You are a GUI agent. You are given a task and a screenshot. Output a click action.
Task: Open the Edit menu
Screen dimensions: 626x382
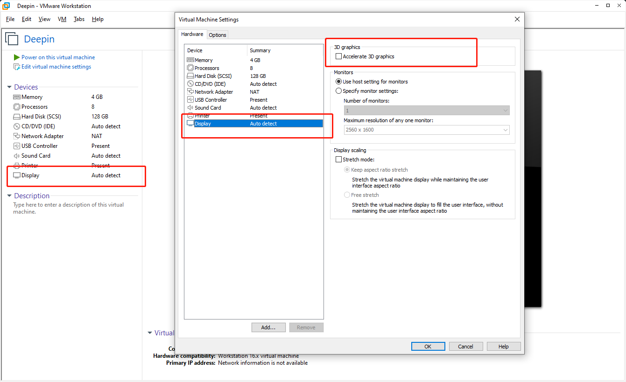27,19
